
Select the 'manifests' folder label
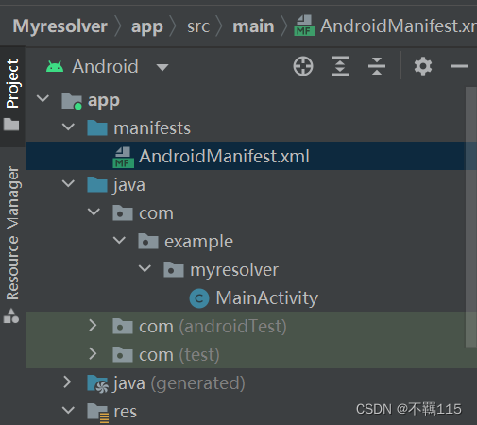152,128
